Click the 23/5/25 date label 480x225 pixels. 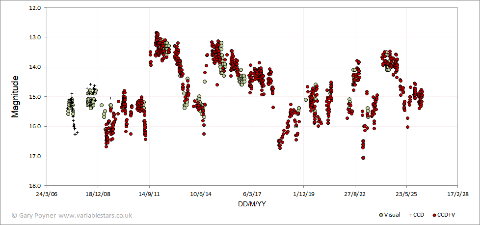pos(406,194)
